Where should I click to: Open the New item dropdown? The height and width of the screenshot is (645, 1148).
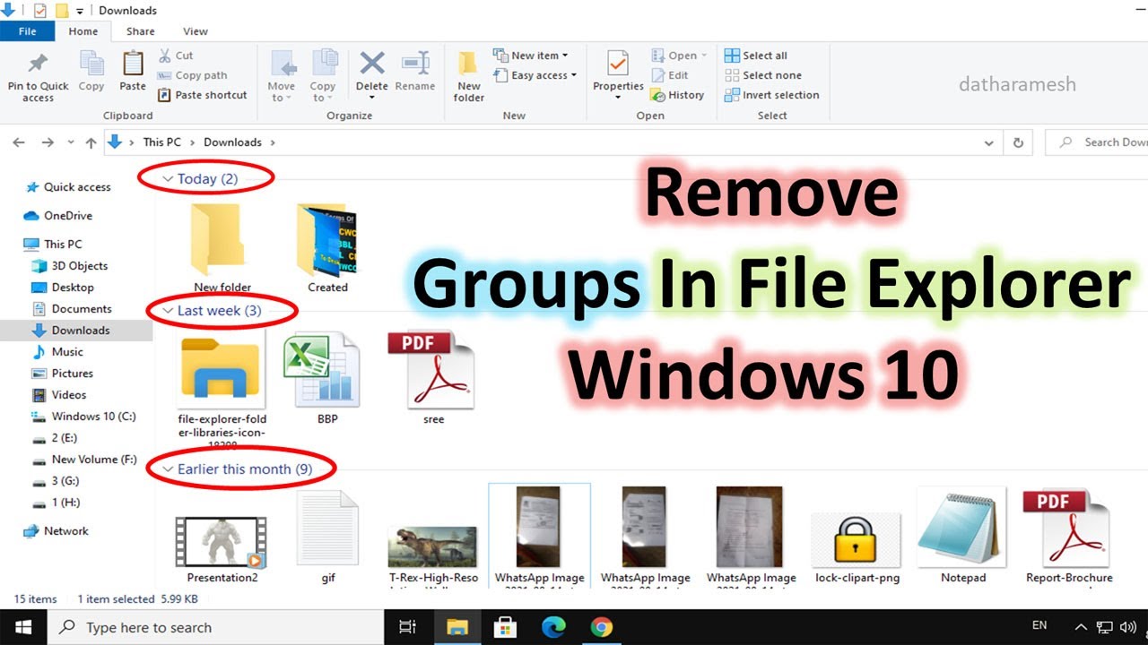pos(530,56)
